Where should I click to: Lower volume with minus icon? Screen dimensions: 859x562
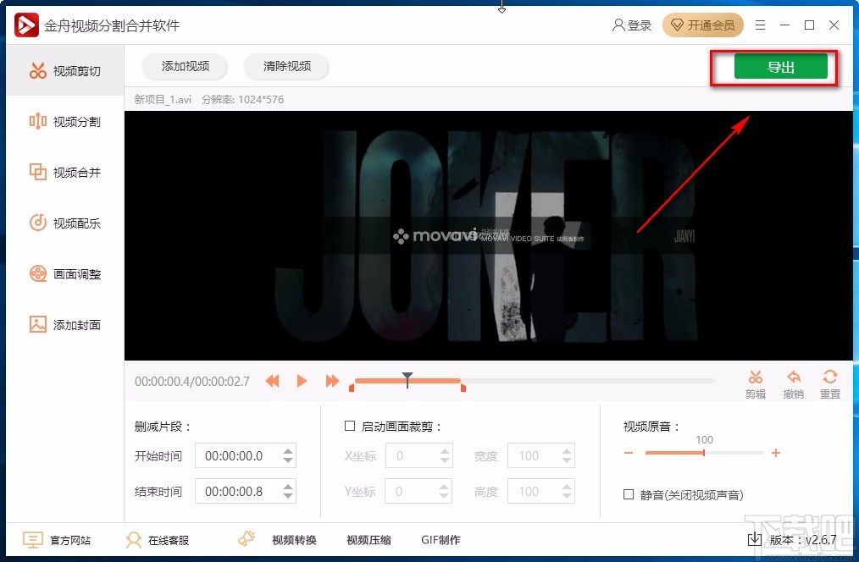point(629,453)
